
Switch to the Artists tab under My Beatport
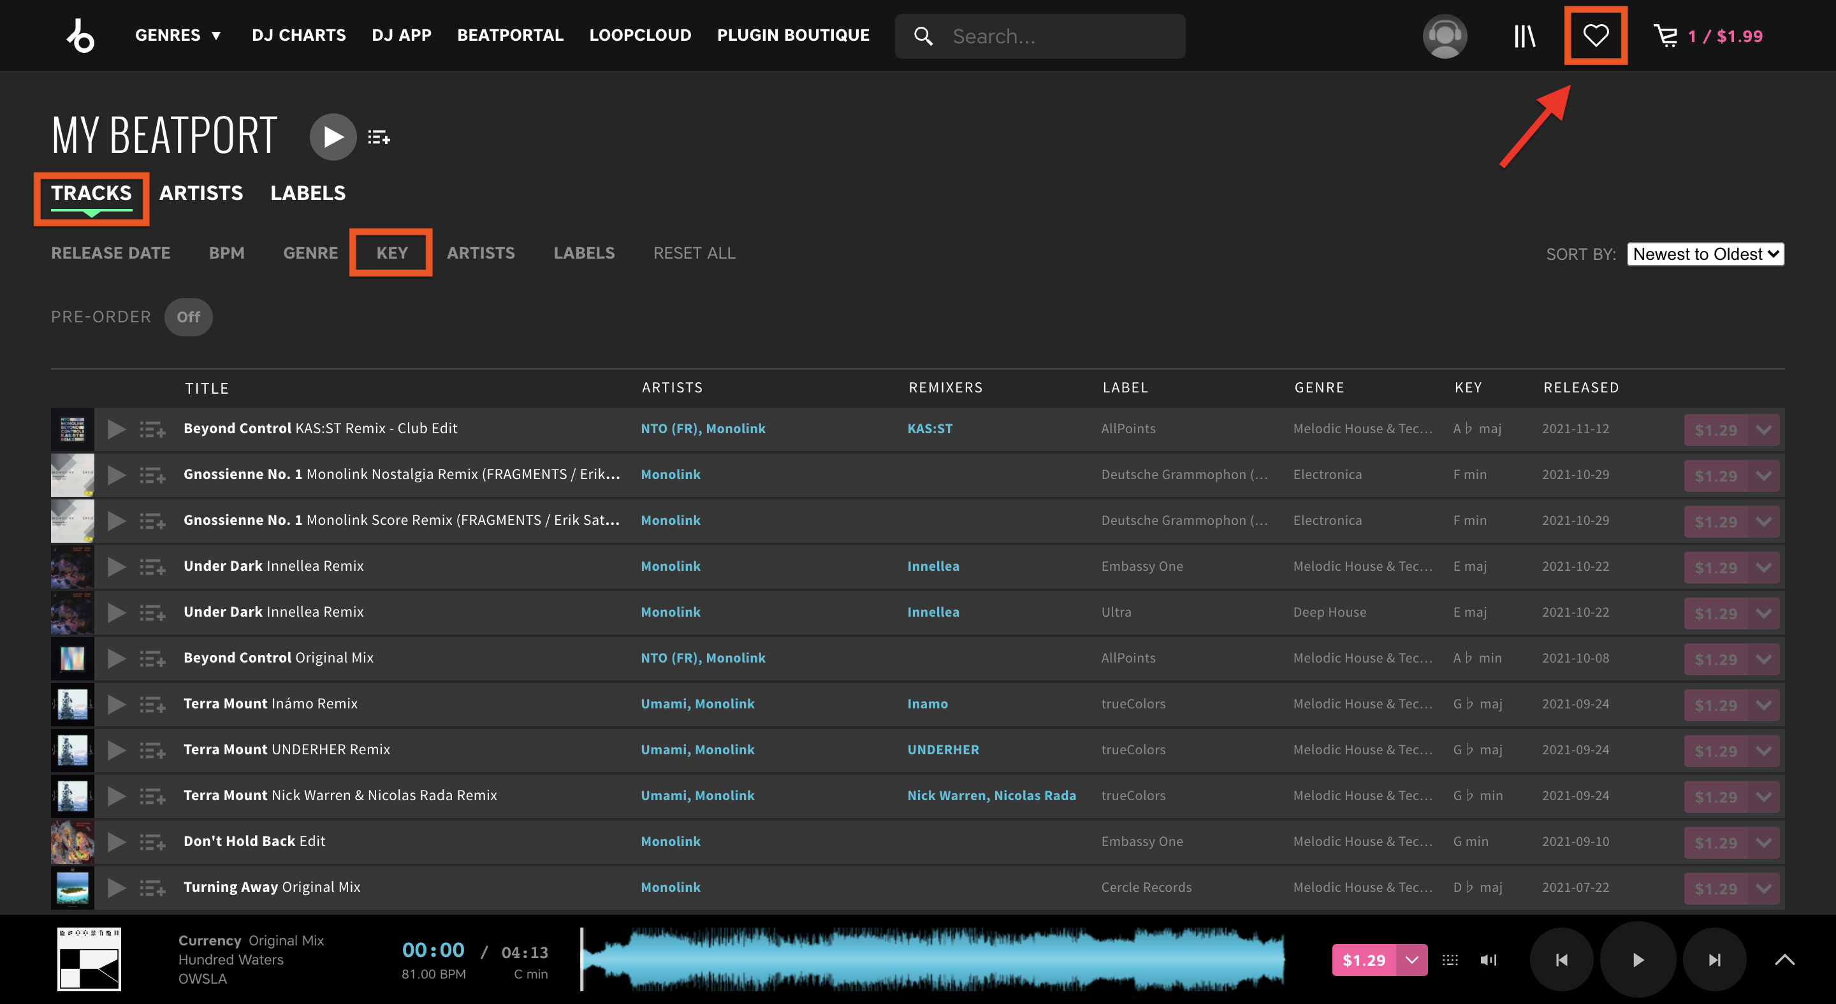[201, 193]
